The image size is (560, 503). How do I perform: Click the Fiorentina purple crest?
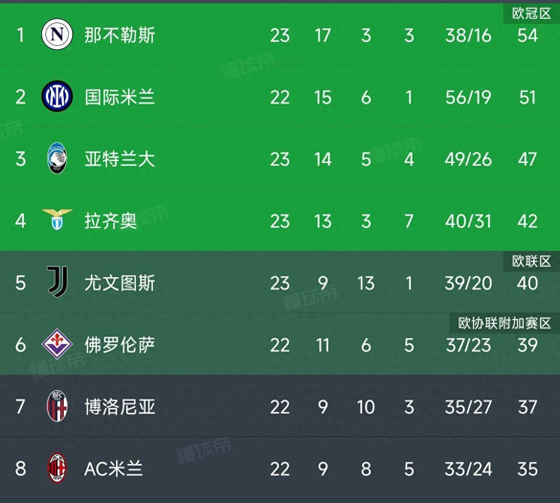[57, 344]
